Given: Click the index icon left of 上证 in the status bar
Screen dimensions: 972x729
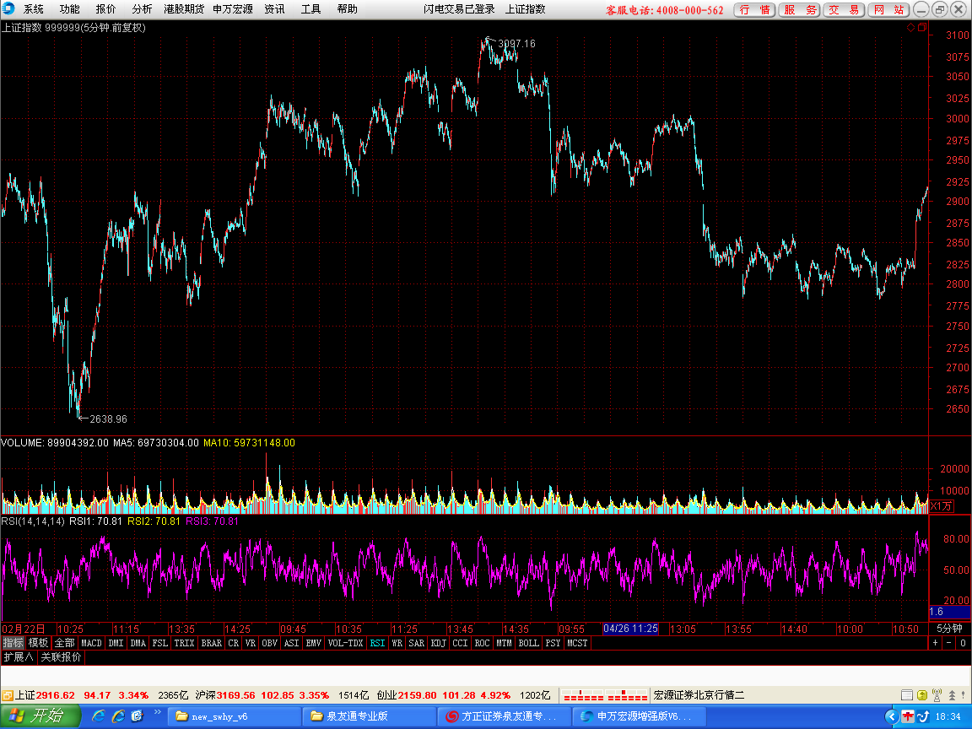Looking at the screenshot, I should pyautogui.click(x=8, y=695).
